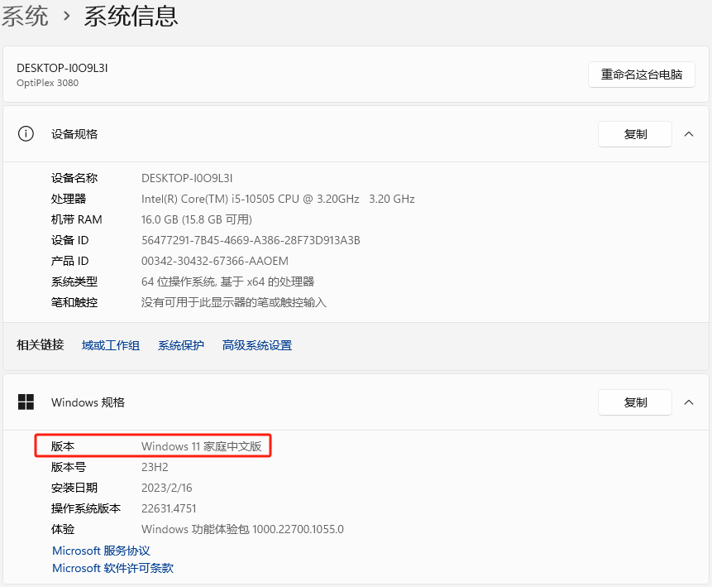Open 高级系统设置
The height and width of the screenshot is (587, 712).
(x=256, y=345)
